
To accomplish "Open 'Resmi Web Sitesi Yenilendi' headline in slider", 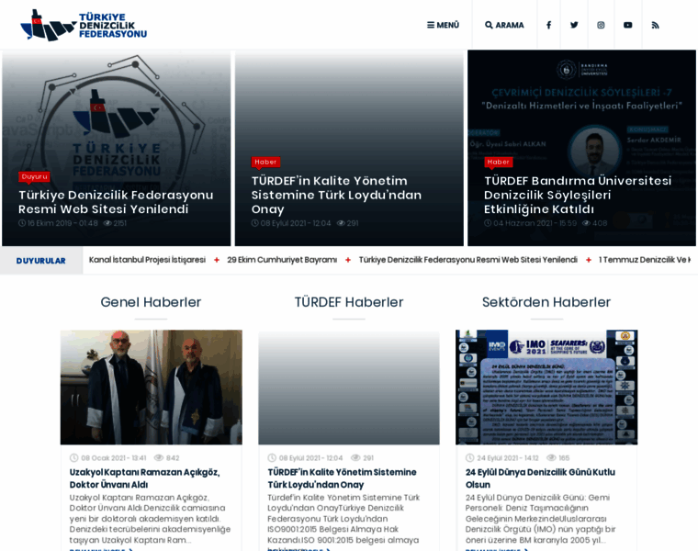I will [x=116, y=202].
